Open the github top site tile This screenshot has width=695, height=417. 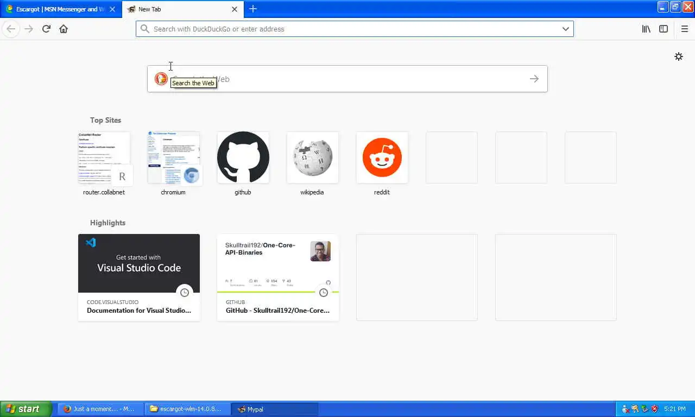[243, 157]
